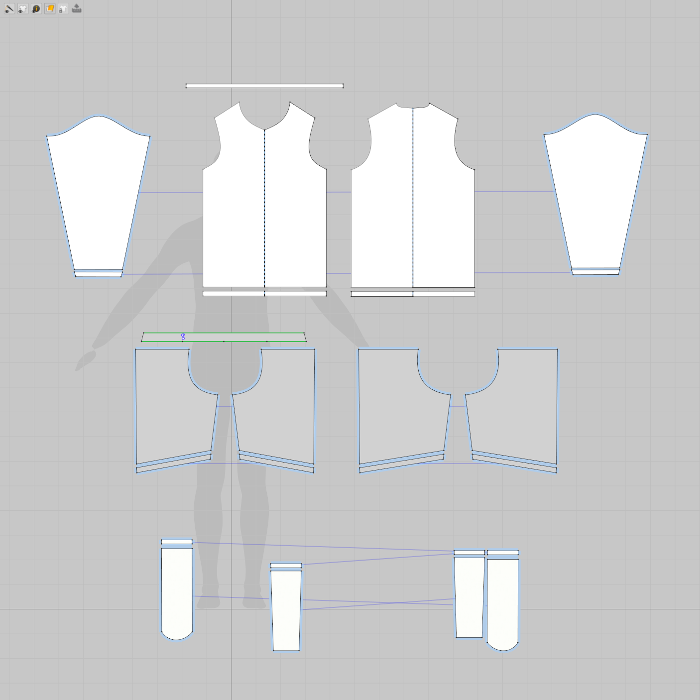The height and width of the screenshot is (700, 700).
Task: Toggle pattern visibility T-shirt eye icon
Action: coord(23,8)
